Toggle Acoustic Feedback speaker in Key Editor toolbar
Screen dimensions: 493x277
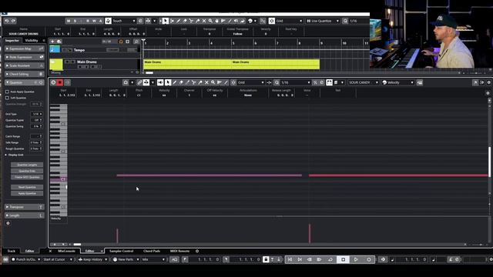160,82
